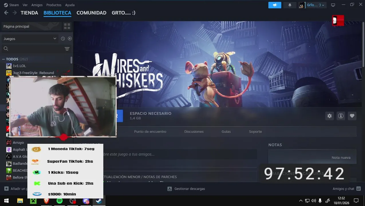The image size is (365, 206).
Task: Open the notifications bell
Action: click(x=290, y=5)
